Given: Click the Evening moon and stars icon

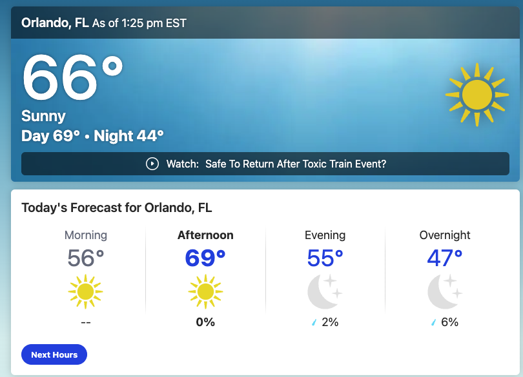Looking at the screenshot, I should [x=325, y=291].
